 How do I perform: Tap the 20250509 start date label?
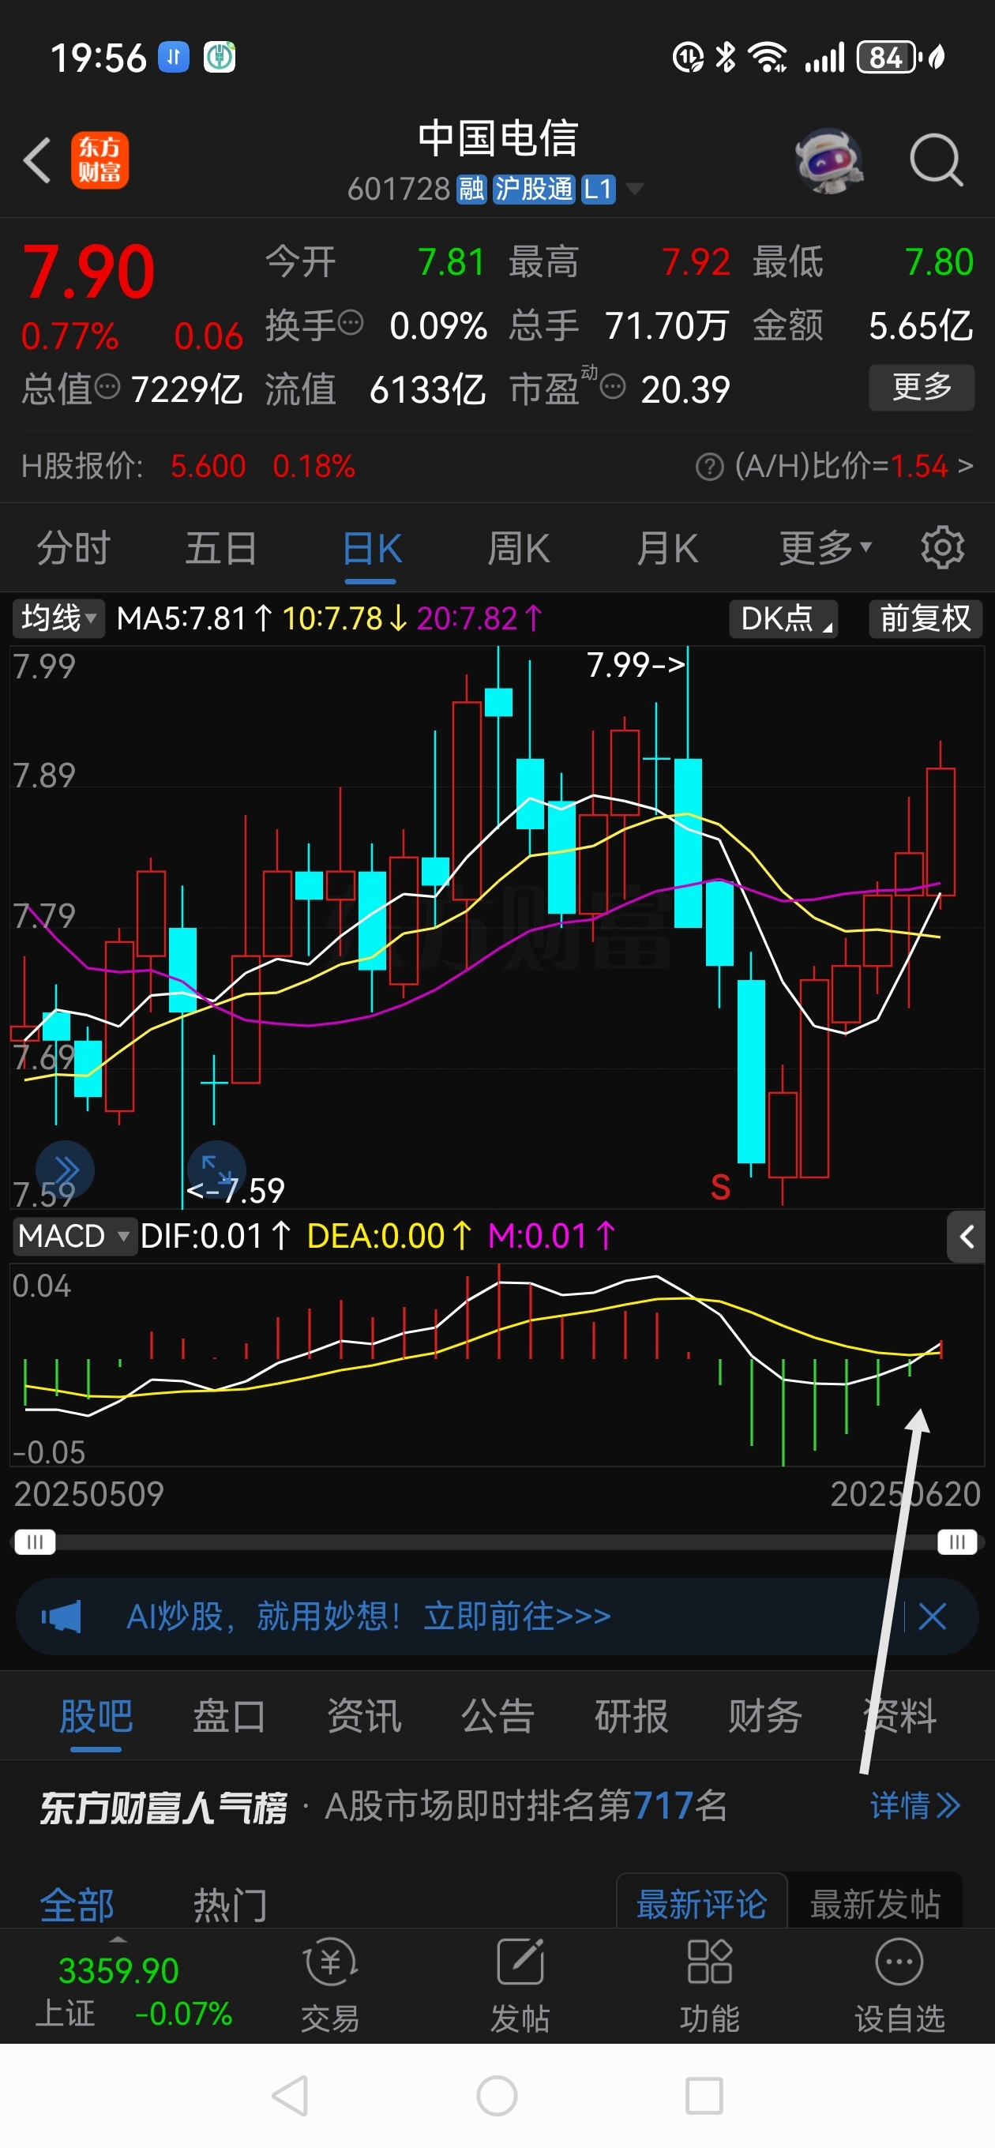[x=89, y=1494]
